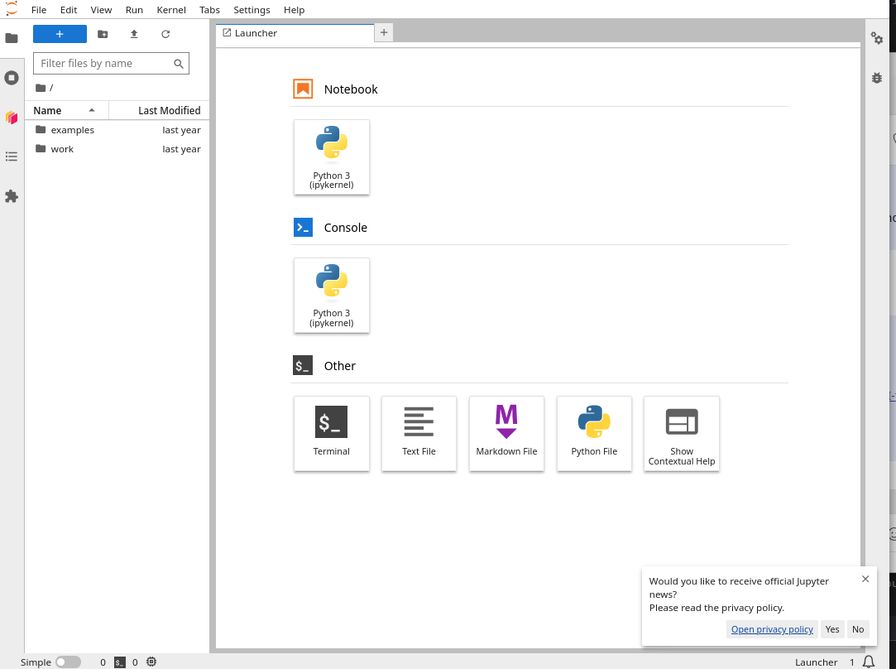The height and width of the screenshot is (669, 896).
Task: Sort files by the Name column header
Action: pos(48,110)
